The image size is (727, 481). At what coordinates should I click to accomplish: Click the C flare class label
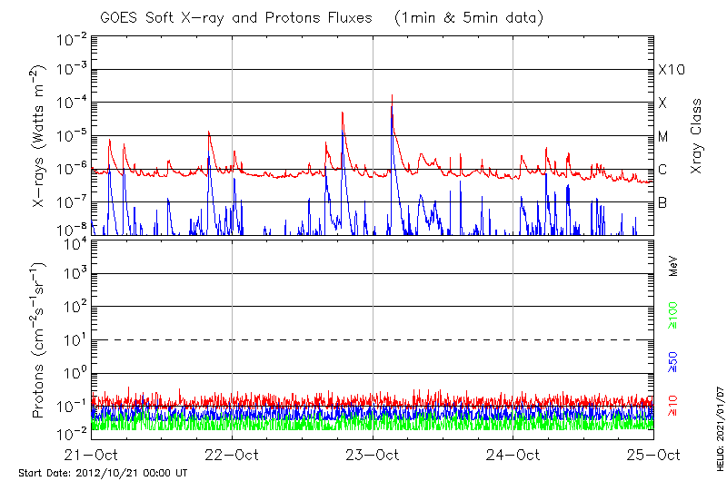(x=662, y=170)
